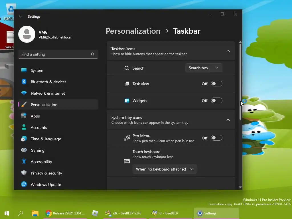Click the Bluetooth & devices icon
Viewport: 292px width, 219px height.
point(24,82)
